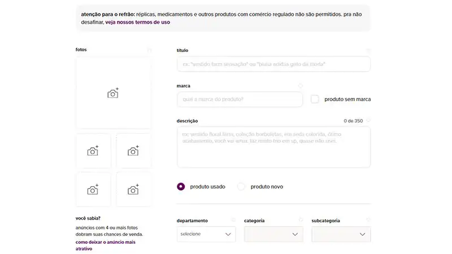
Task: Click inside the descrição text area
Action: coord(273,147)
